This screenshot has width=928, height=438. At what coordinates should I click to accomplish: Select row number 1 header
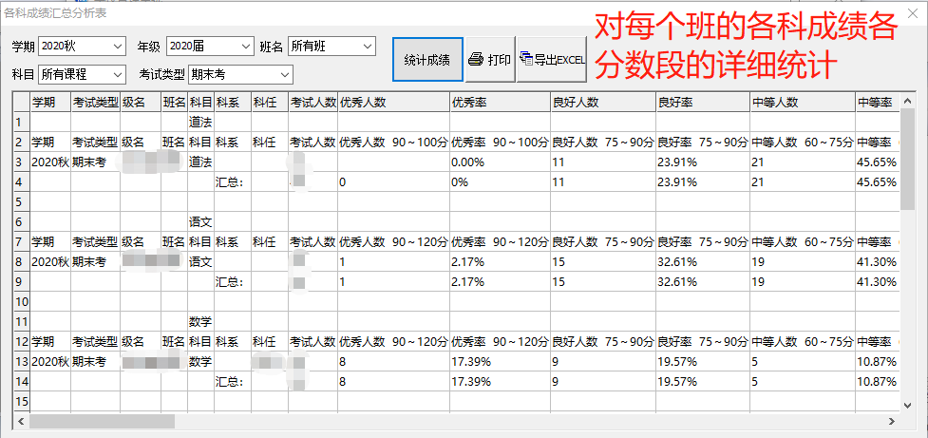[x=21, y=123]
